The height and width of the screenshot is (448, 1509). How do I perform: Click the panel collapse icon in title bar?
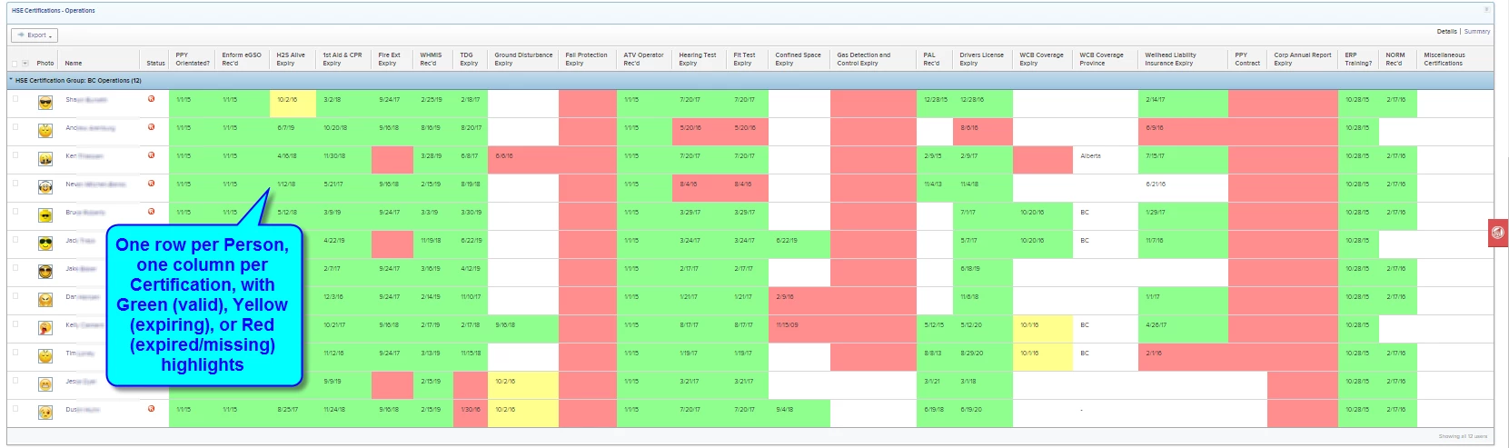click(x=1487, y=10)
